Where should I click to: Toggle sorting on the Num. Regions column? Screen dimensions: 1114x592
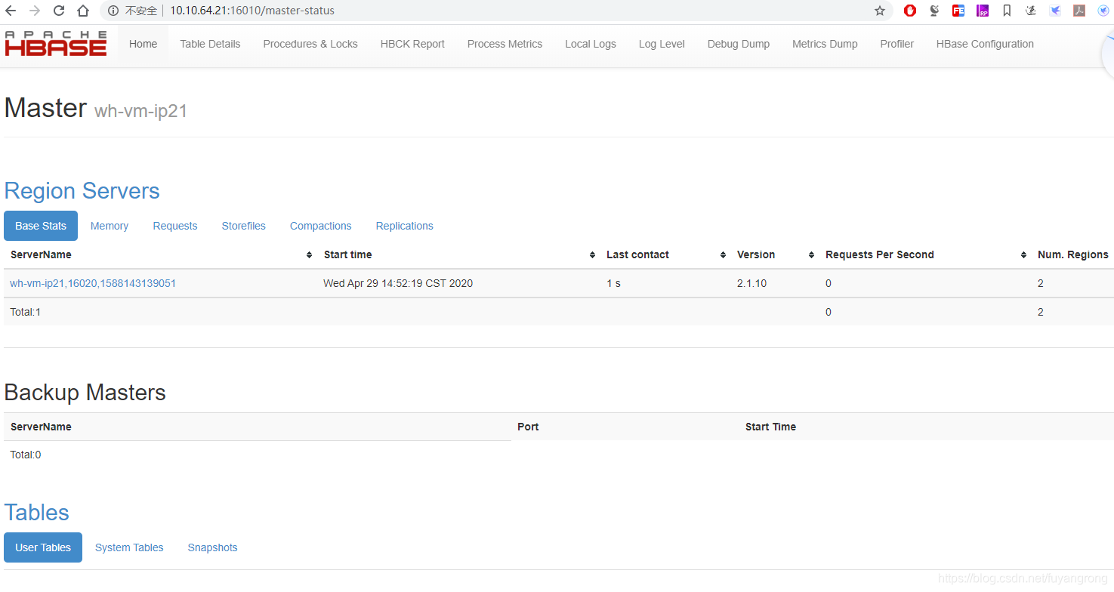(1023, 254)
